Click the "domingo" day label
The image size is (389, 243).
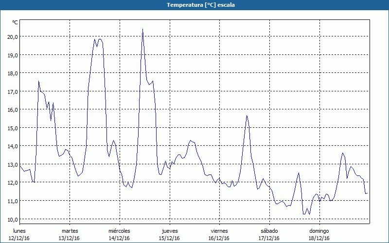[x=319, y=230]
